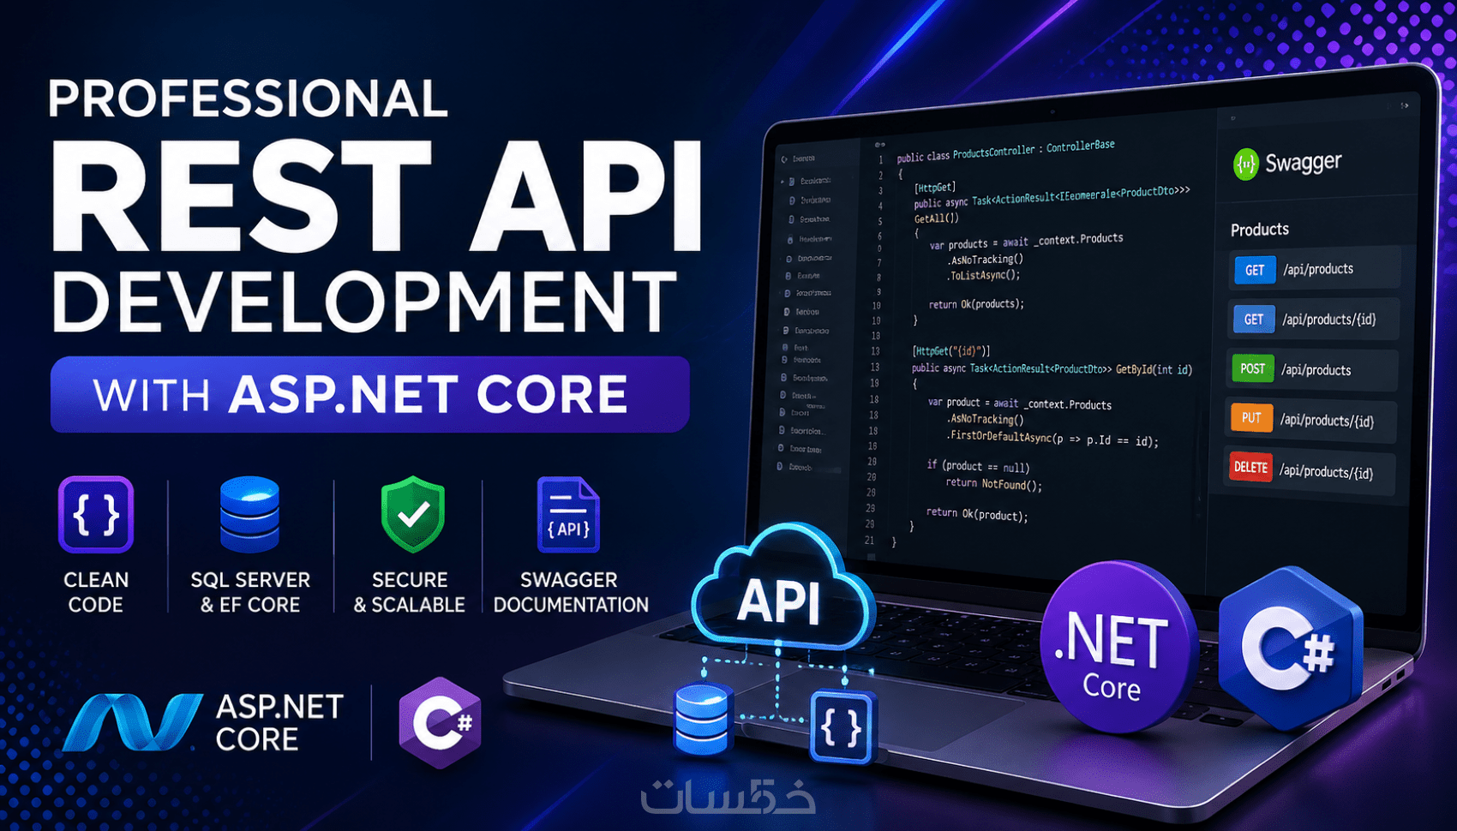The height and width of the screenshot is (831, 1457).
Task: Click the "DEVELOPMENT" heading text
Action: click(366, 302)
